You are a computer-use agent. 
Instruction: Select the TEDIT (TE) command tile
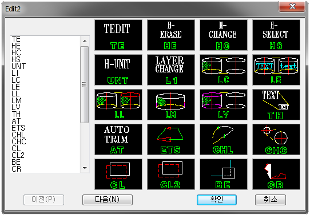[x=118, y=35]
